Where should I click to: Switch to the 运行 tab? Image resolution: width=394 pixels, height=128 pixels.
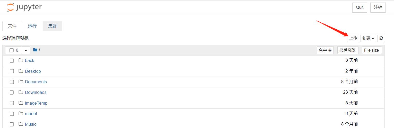(x=32, y=26)
